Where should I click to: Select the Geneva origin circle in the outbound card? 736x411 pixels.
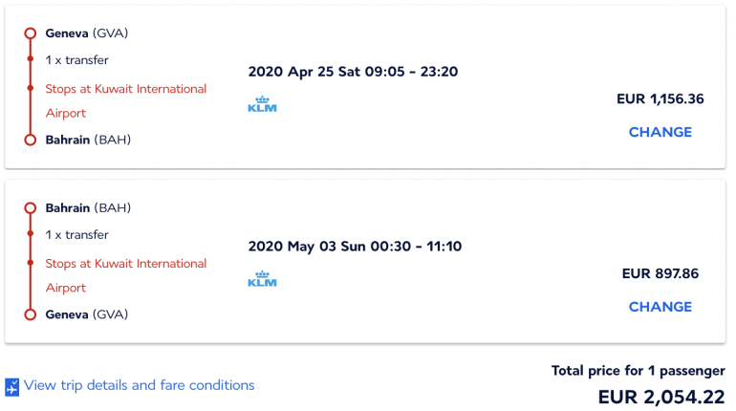(30, 33)
